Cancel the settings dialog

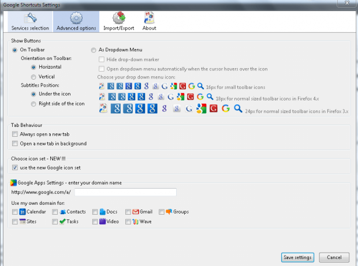click(334, 257)
